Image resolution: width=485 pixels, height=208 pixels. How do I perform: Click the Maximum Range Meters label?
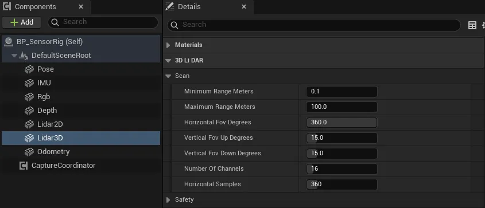pos(220,107)
